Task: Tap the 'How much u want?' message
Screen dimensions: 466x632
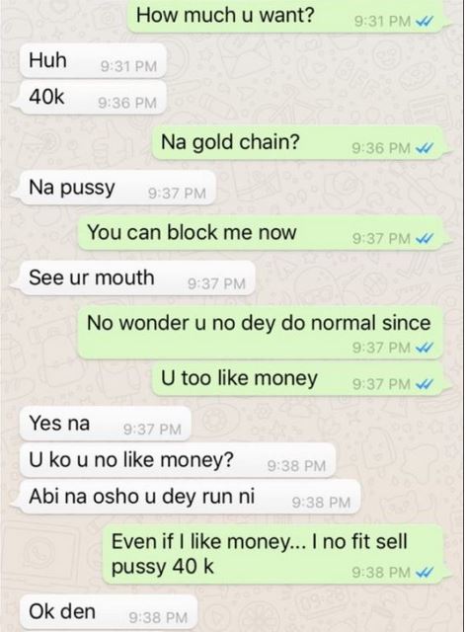Action: (285, 16)
